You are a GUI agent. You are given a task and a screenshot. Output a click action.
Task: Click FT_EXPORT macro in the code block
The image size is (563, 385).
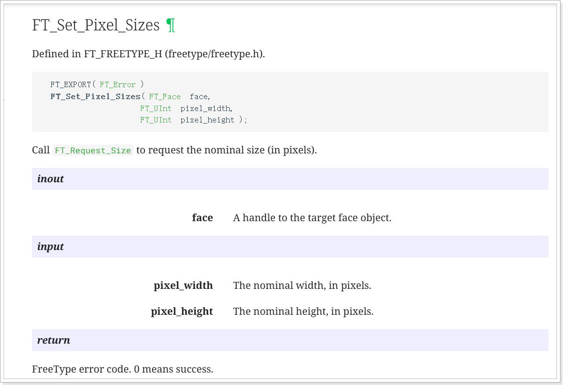71,85
